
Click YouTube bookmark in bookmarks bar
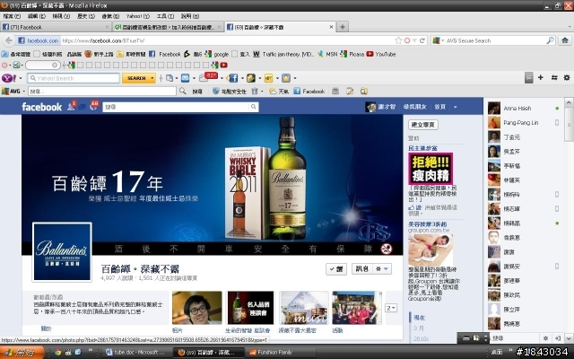pos(381,54)
